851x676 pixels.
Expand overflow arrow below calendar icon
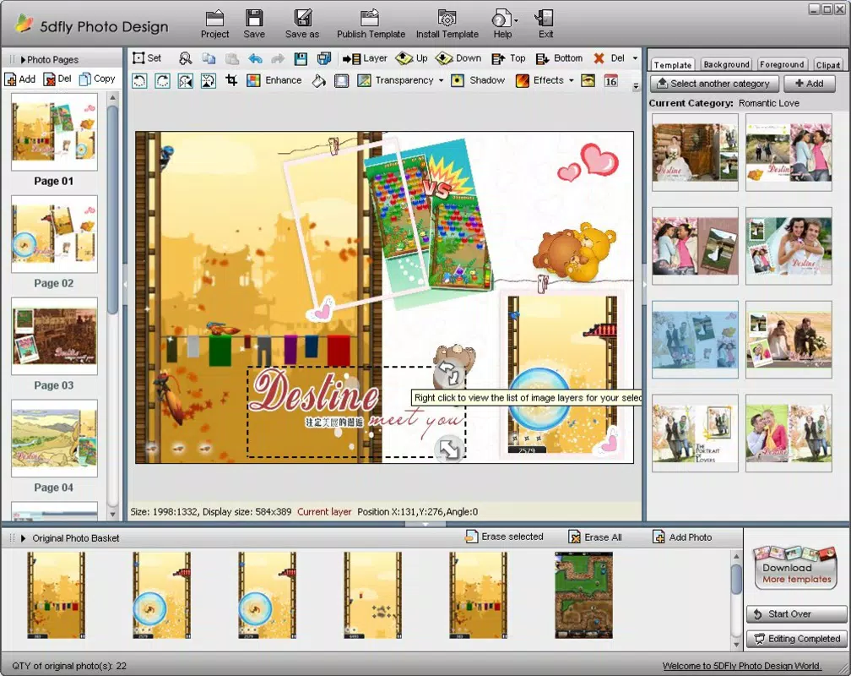coord(636,86)
